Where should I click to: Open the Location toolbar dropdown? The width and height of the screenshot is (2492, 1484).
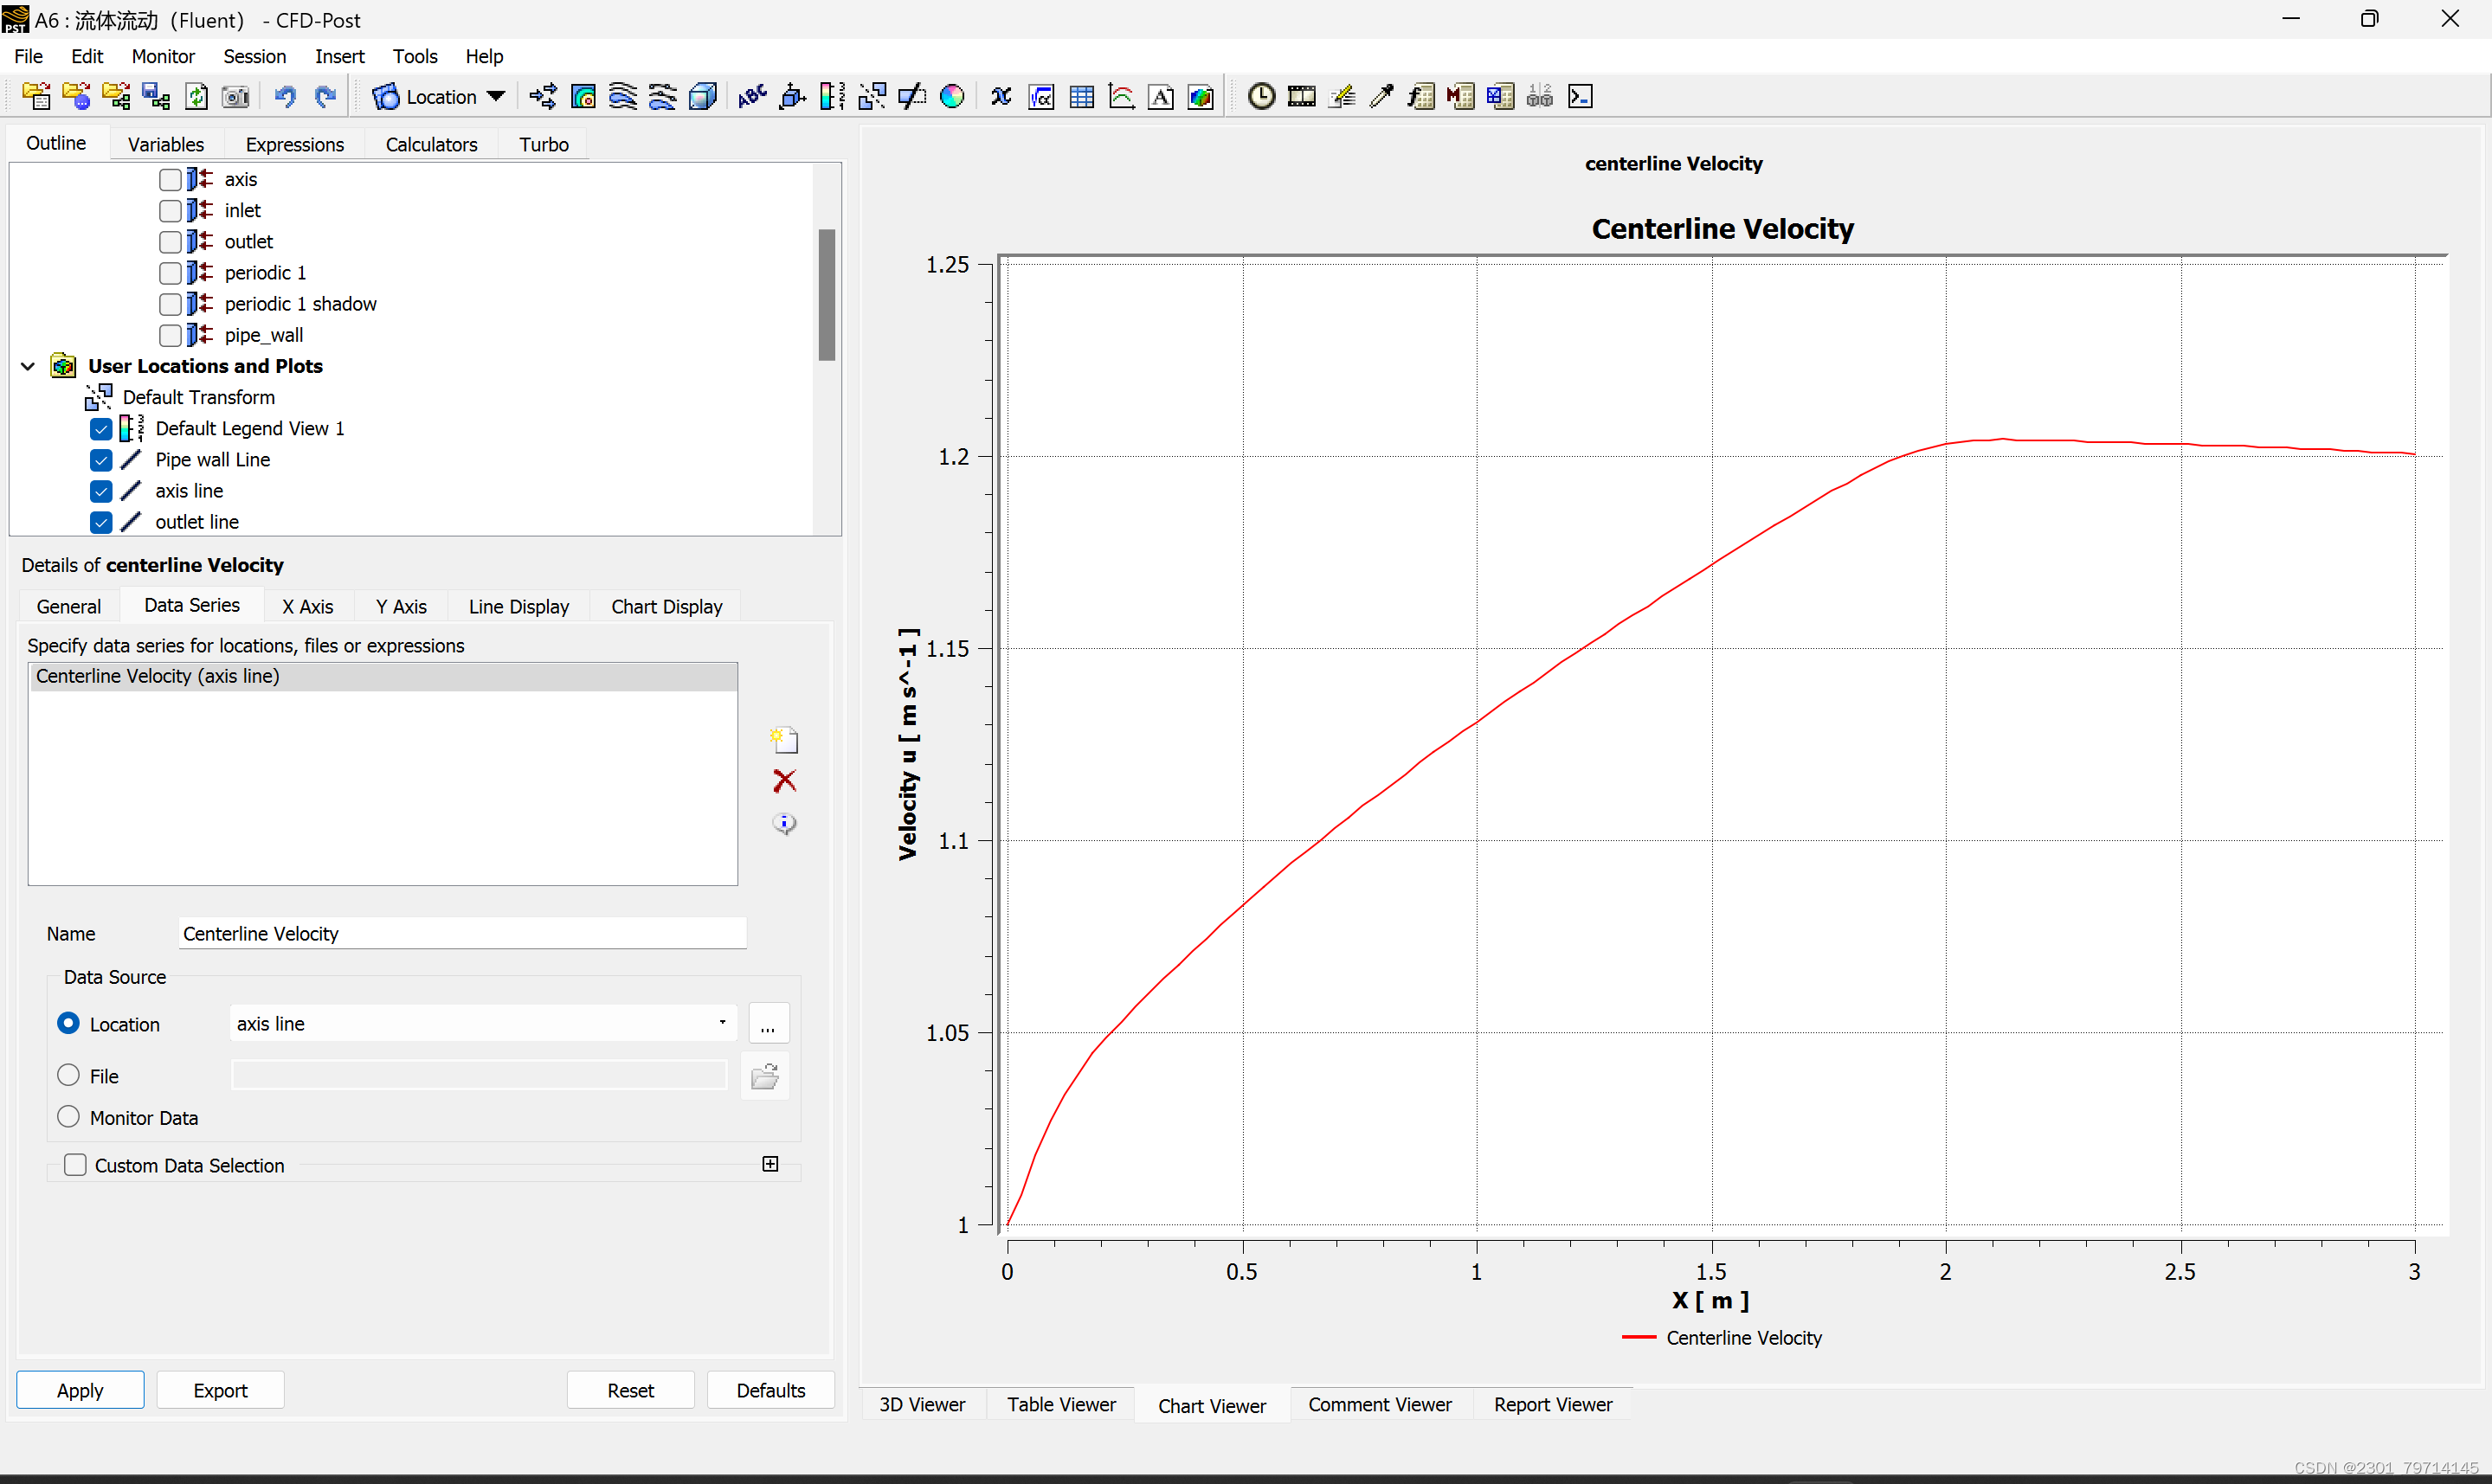(495, 96)
